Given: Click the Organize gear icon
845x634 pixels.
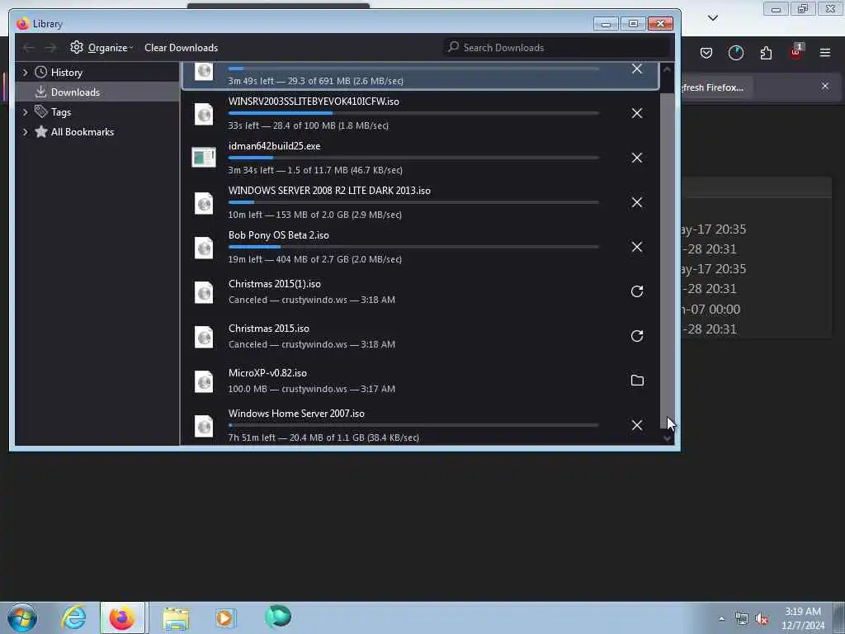Looking at the screenshot, I should 77,47.
